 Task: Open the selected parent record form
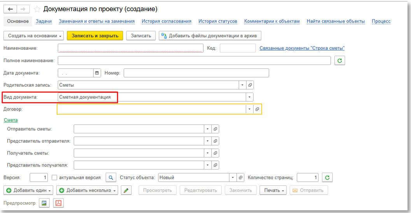250,85
